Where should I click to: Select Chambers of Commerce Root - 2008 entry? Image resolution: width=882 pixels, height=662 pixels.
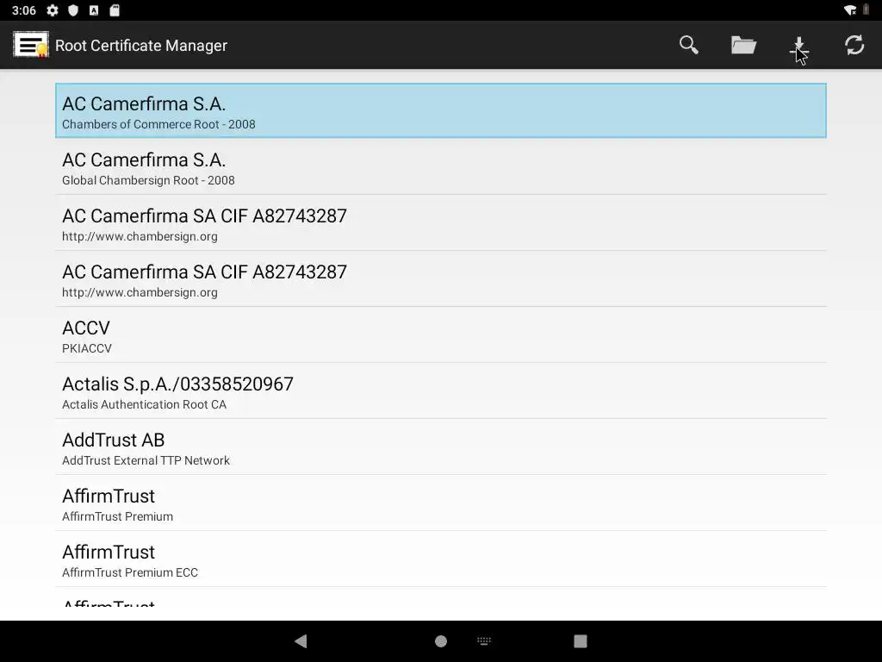pos(441,111)
